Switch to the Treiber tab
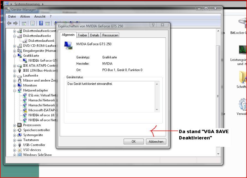 point(82,35)
